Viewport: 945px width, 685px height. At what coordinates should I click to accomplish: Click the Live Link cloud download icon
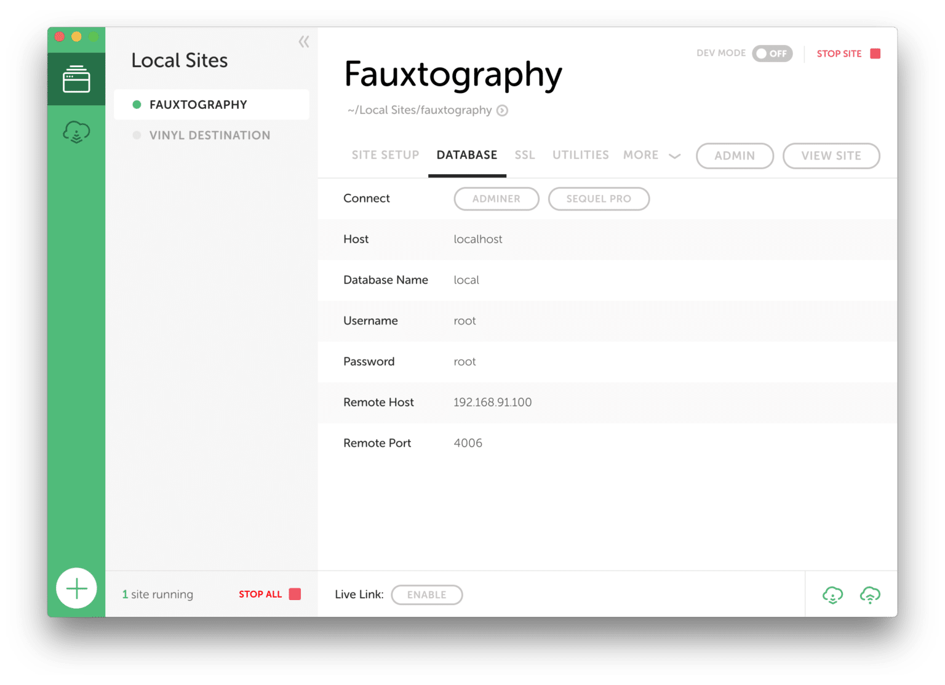point(832,595)
